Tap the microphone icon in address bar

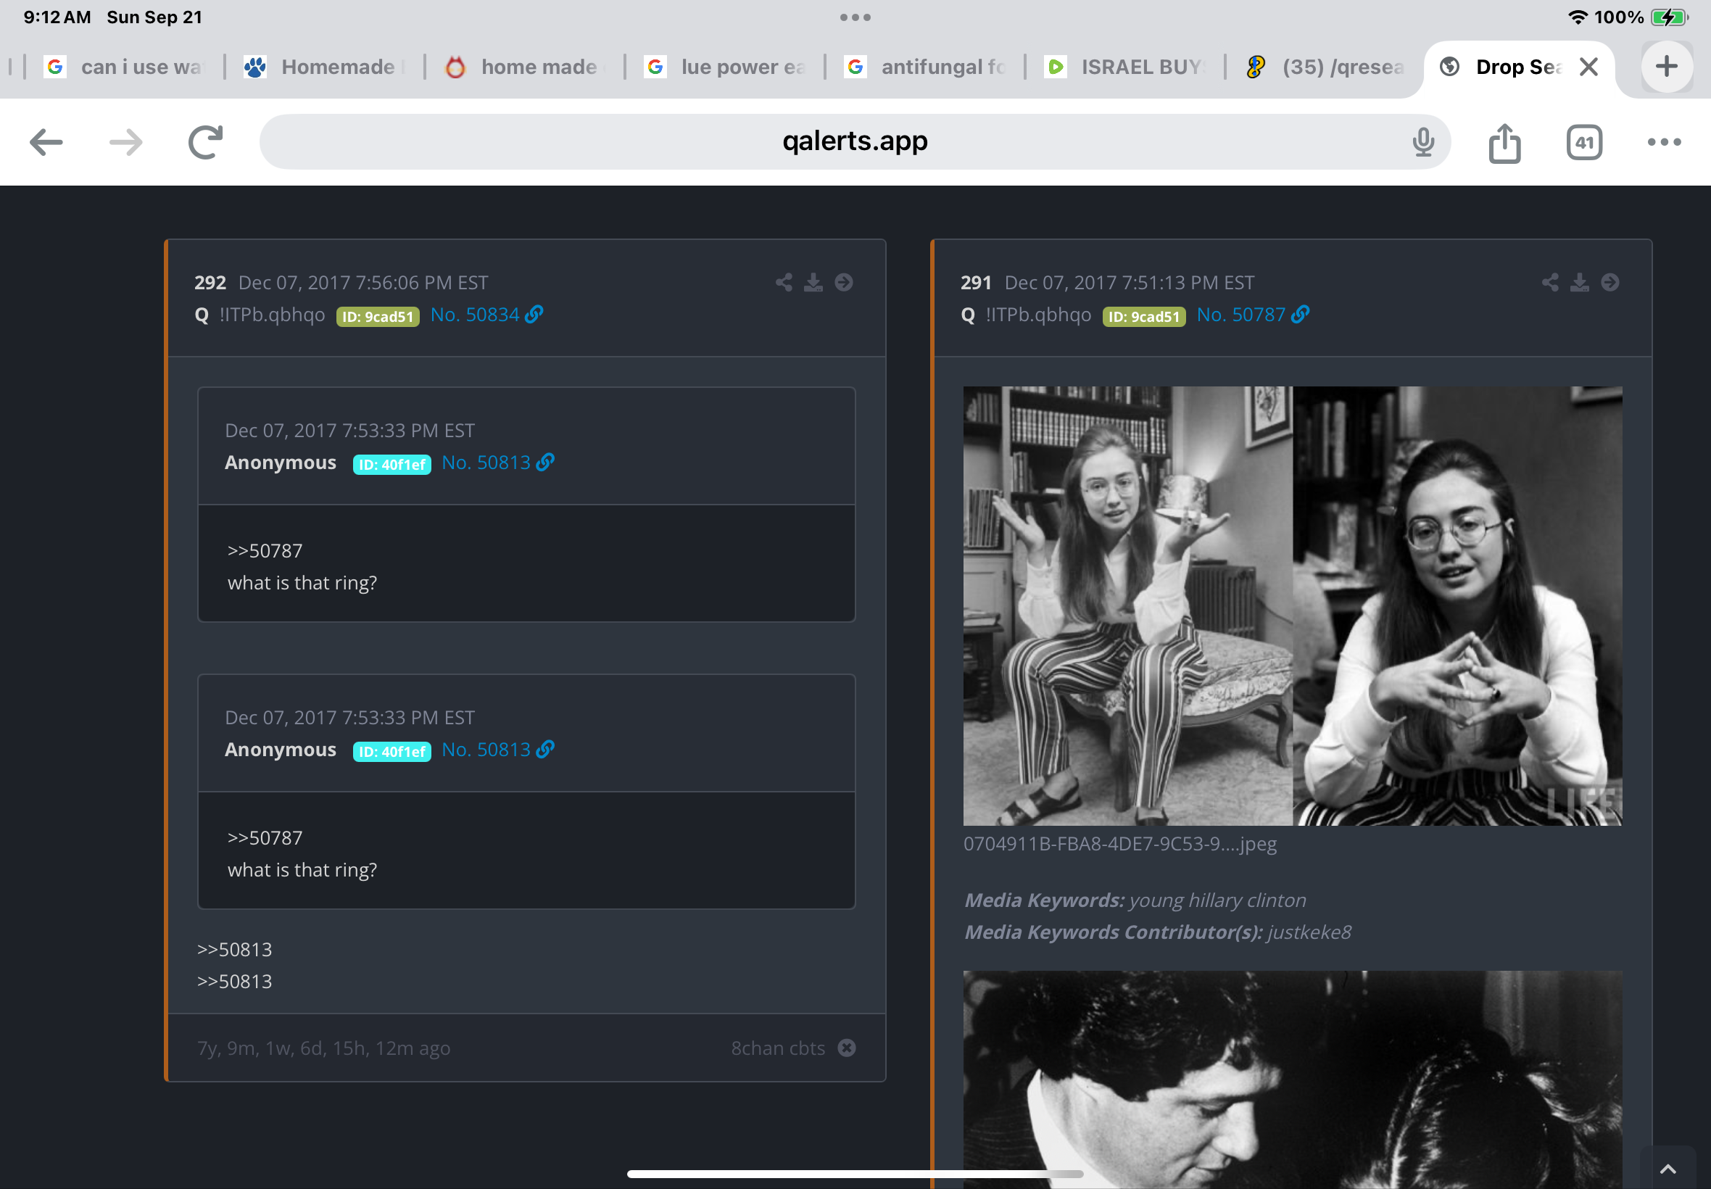click(1422, 141)
